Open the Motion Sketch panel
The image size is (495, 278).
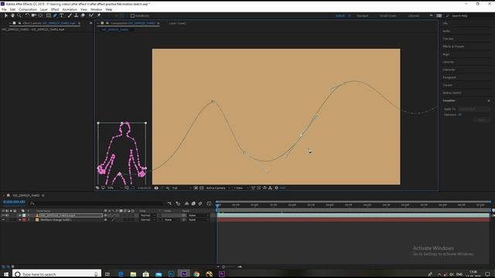click(x=452, y=93)
